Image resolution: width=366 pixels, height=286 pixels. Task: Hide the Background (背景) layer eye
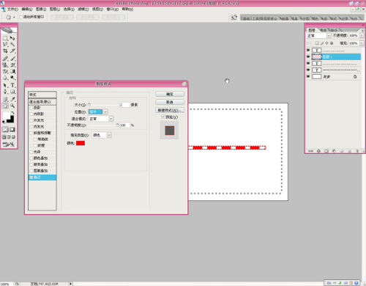tap(308, 76)
